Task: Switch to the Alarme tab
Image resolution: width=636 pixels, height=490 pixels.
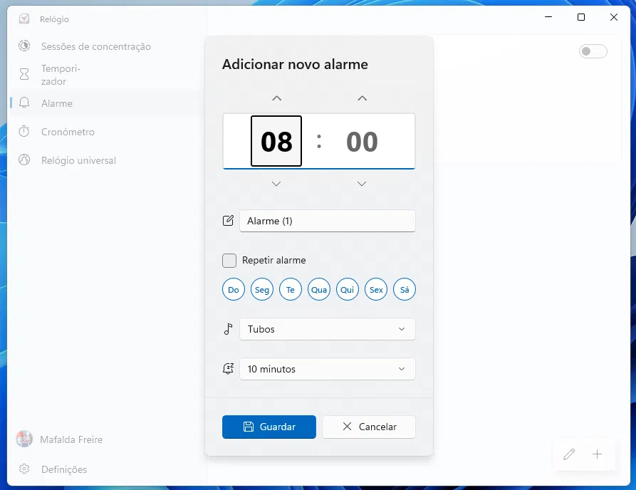Action: click(57, 103)
